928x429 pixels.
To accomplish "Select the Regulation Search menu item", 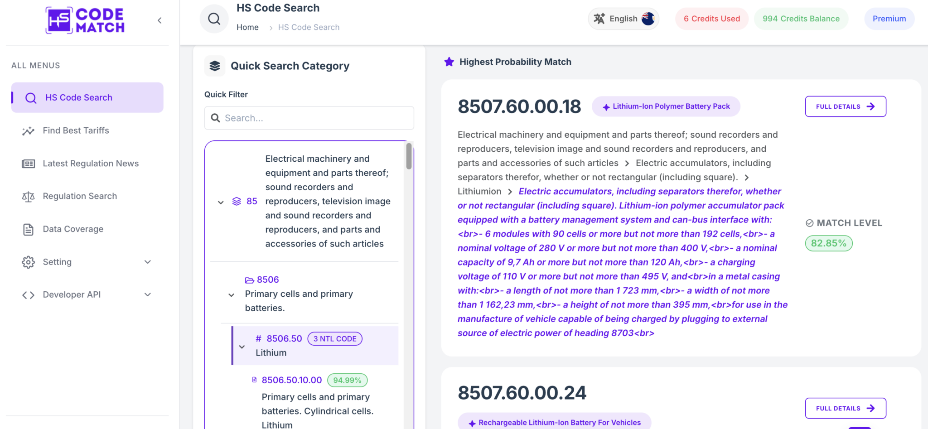I will tap(87, 196).
